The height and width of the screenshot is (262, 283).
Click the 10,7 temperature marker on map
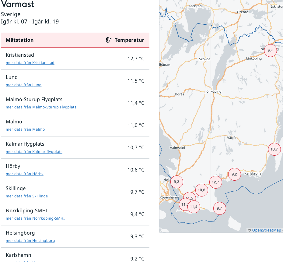274,149
